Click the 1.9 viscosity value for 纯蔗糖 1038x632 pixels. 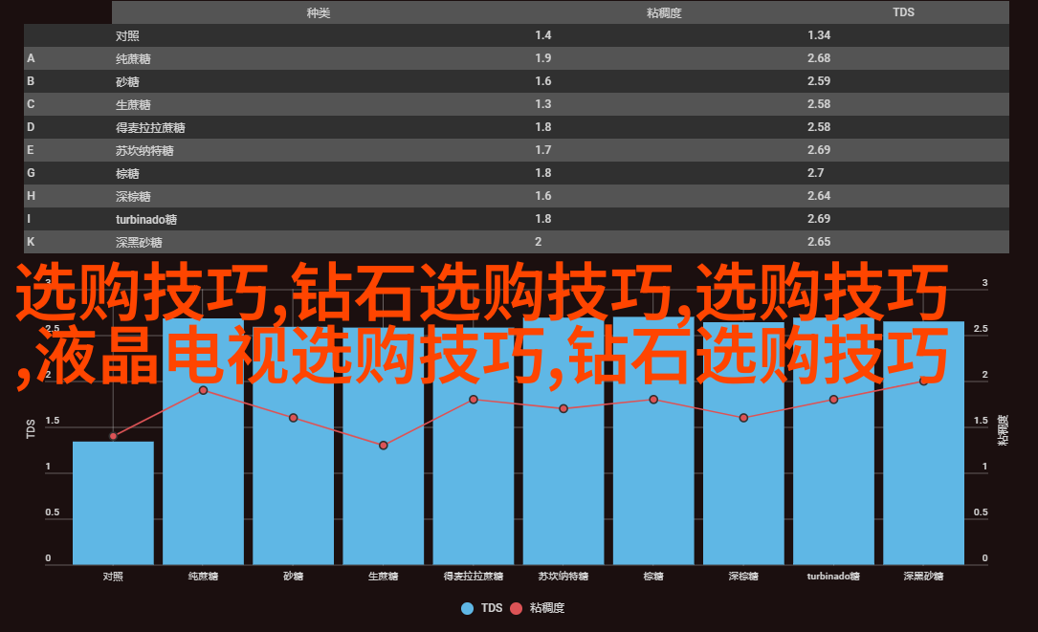coord(542,58)
